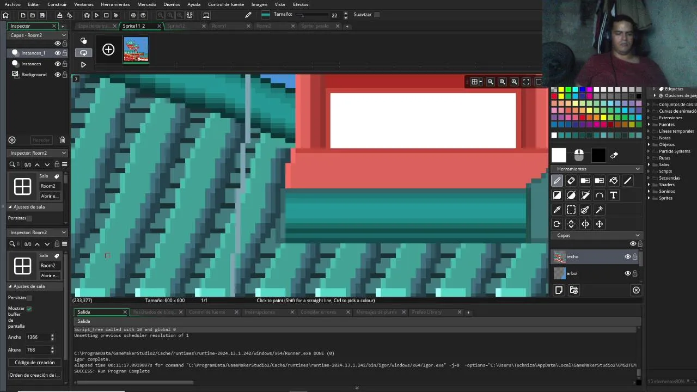Viewport: 697px width, 392px height.
Task: Fit canvas to window icon
Action: tap(526, 82)
